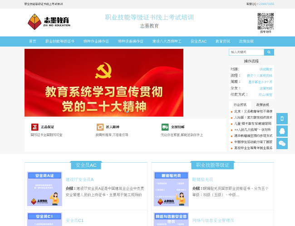The image size is (295, 226).
Task: Focus the 输入关键词 search field
Action: [246, 52]
